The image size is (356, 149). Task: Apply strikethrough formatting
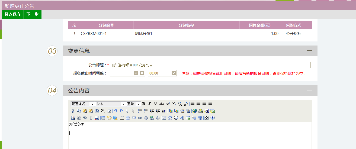pos(162,104)
